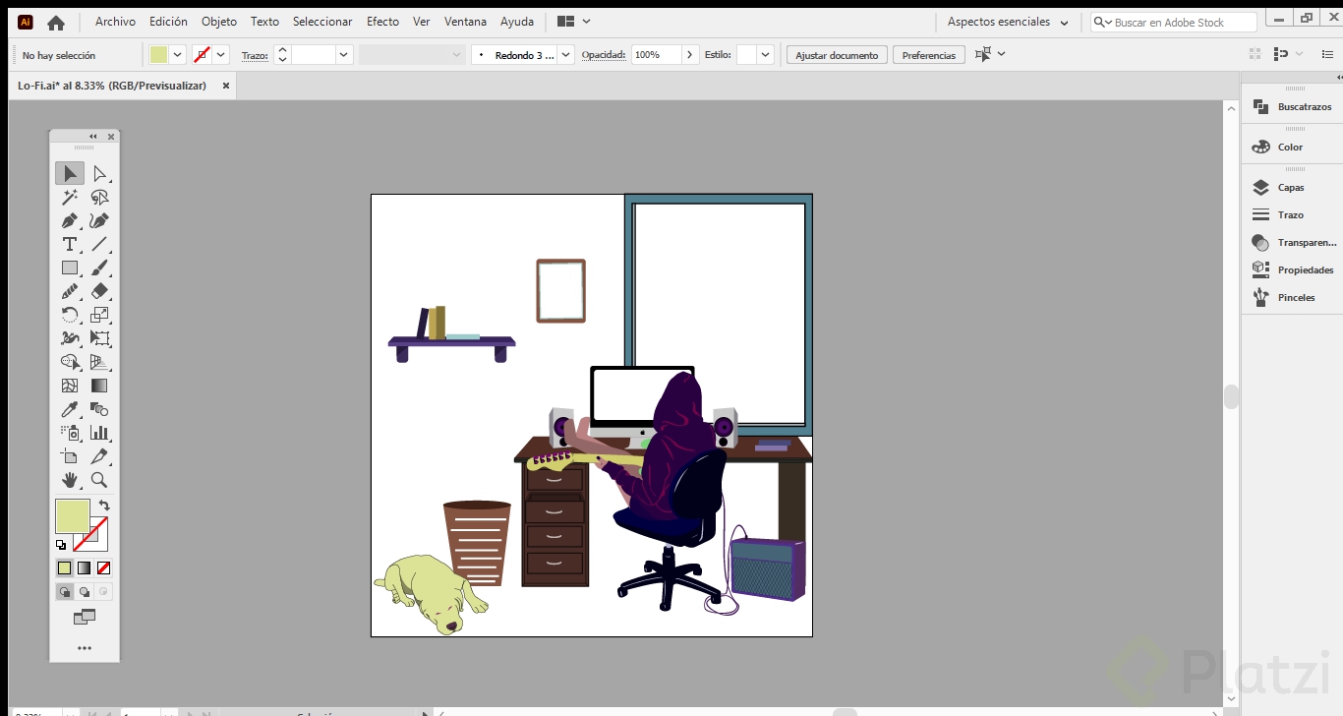This screenshot has height=716, width=1343.
Task: Choose the Rotate tool
Action: [70, 316]
